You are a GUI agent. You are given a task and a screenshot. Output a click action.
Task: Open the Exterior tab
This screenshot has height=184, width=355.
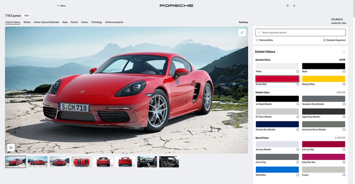(74, 22)
